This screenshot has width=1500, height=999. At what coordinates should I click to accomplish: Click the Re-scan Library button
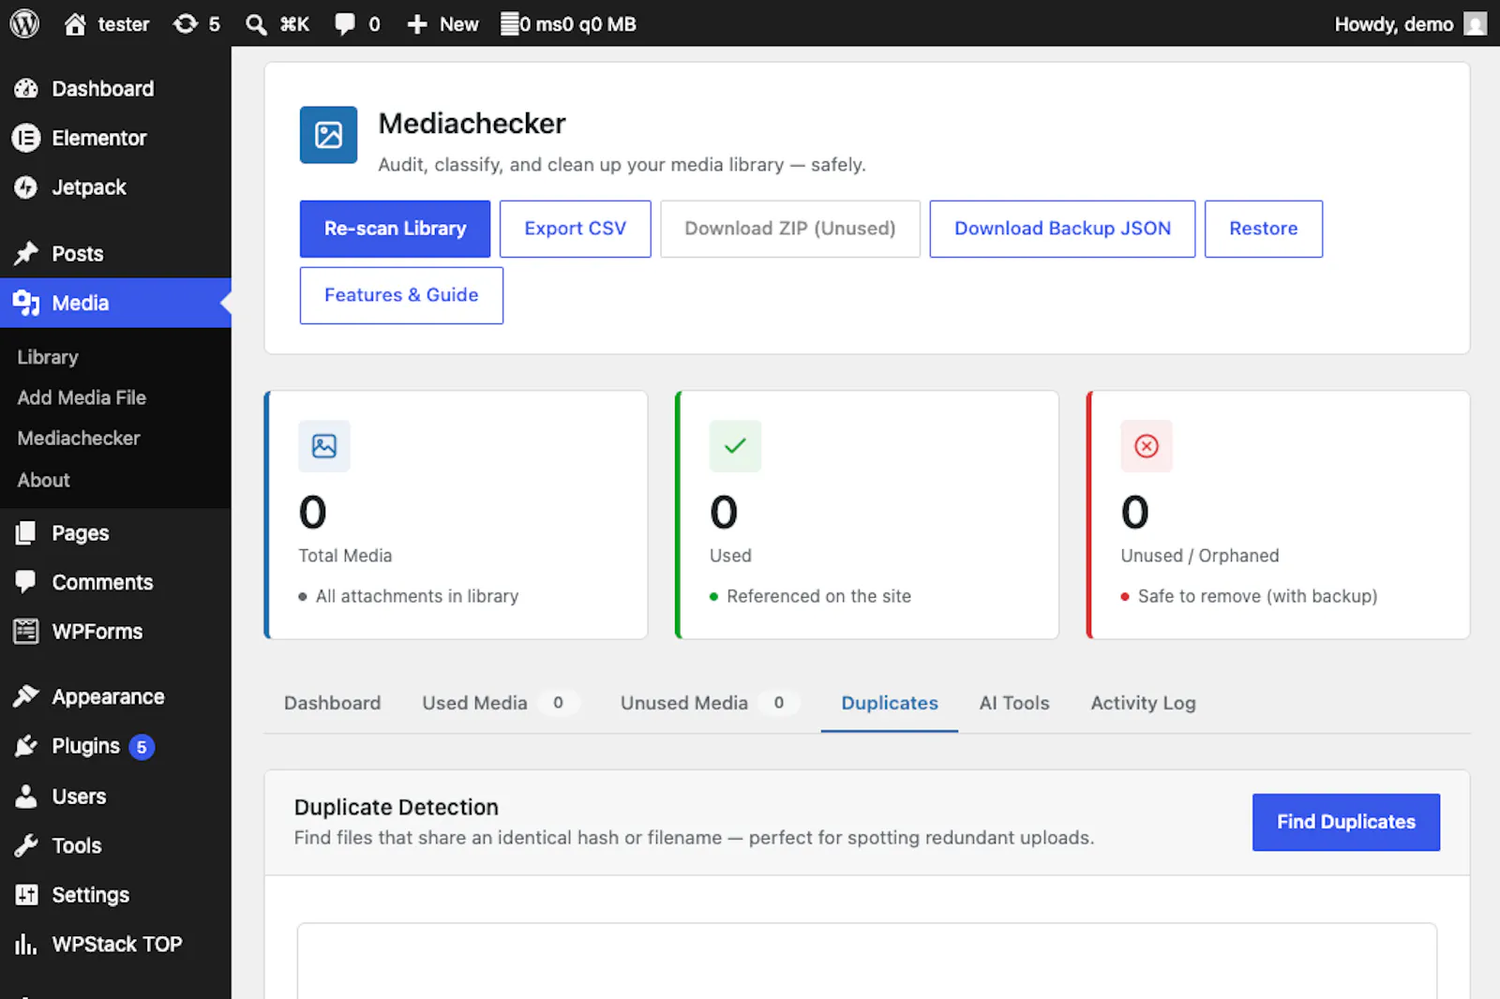[x=395, y=229]
